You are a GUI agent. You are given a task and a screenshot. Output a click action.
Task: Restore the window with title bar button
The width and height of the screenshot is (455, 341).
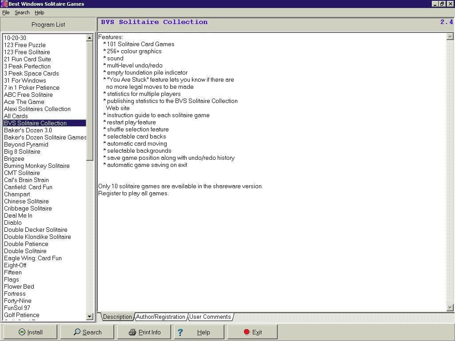pos(442,4)
